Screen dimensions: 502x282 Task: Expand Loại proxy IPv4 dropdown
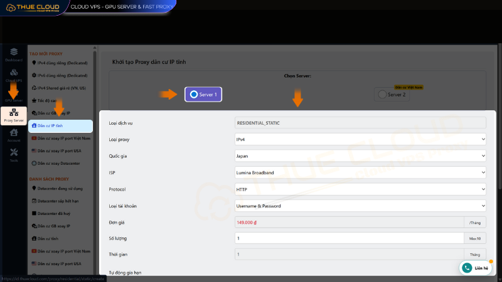click(x=360, y=139)
